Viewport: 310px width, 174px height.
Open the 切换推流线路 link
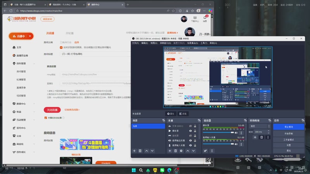(72, 110)
